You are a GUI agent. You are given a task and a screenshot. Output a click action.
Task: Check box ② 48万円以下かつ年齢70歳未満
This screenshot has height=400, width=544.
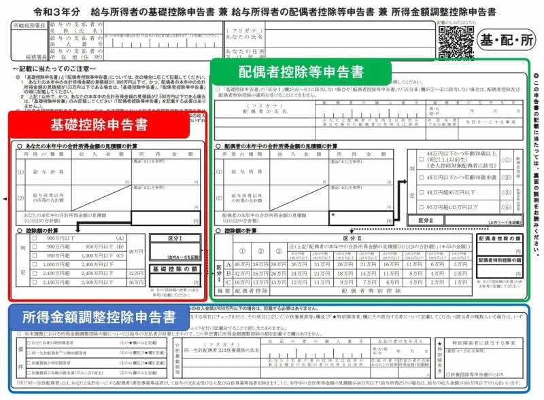421,177
